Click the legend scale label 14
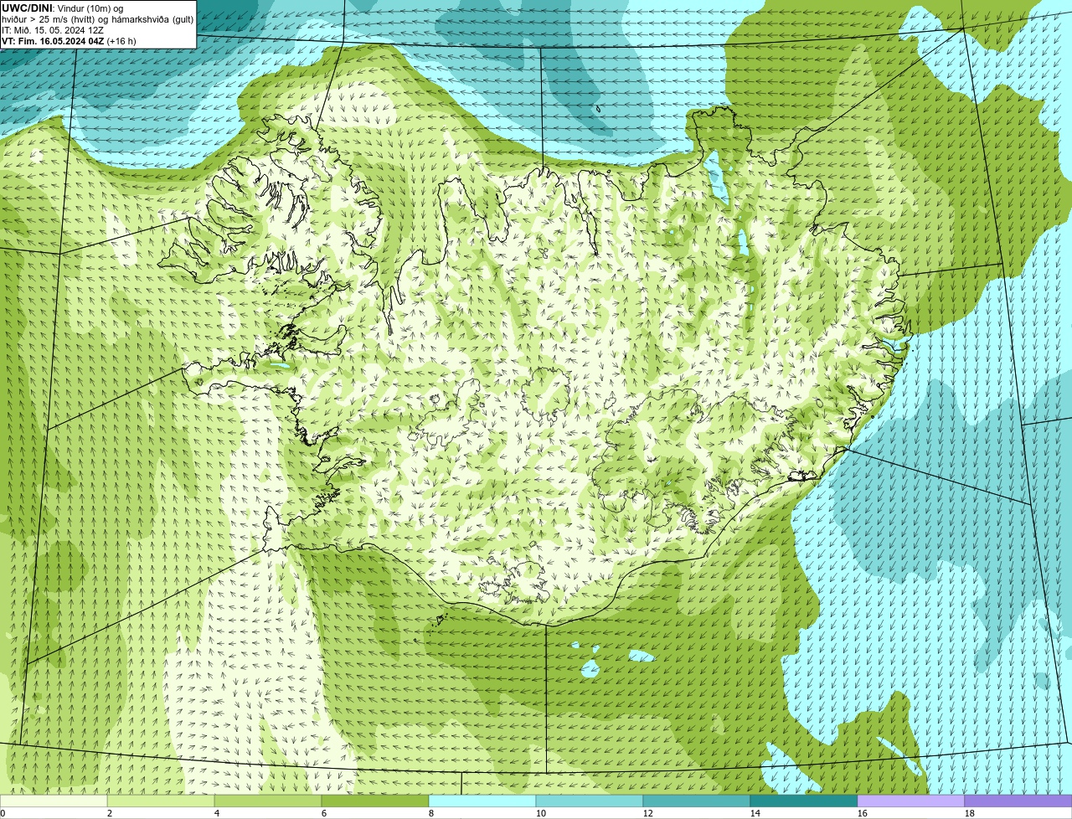This screenshot has height=819, width=1072. coord(755,813)
